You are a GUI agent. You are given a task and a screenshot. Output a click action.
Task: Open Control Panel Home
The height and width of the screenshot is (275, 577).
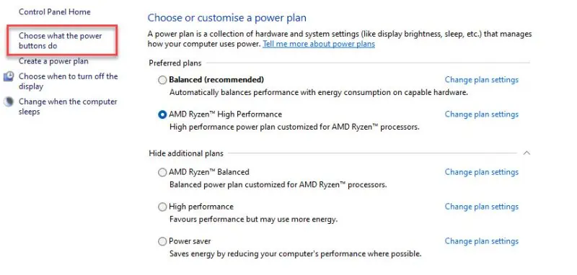pos(55,12)
